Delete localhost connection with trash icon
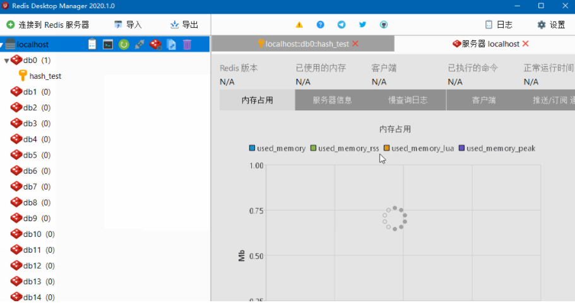Screen dimensions: 575x305 (x=187, y=44)
